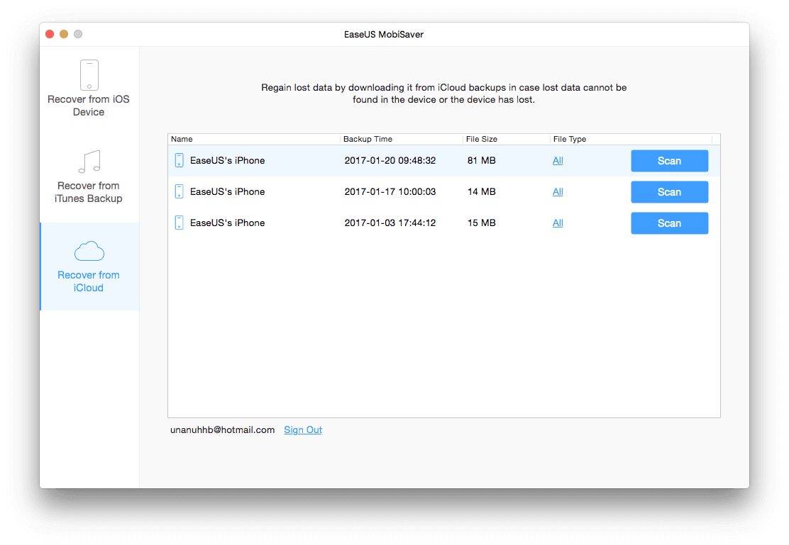789x545 pixels.
Task: Open 'All' file type link for 15 MB backup
Action: coord(558,223)
